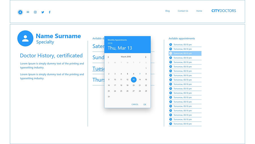The height and width of the screenshot is (144, 255).
Task: Pick date 22 in calendar
Action: click(146, 85)
